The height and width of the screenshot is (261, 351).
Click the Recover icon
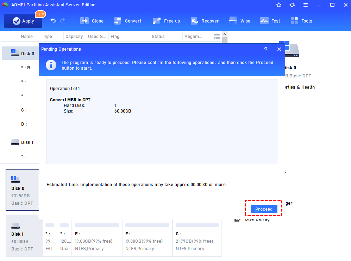tap(194, 21)
